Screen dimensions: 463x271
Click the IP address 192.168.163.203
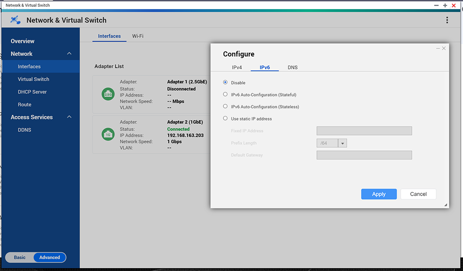[x=185, y=135]
